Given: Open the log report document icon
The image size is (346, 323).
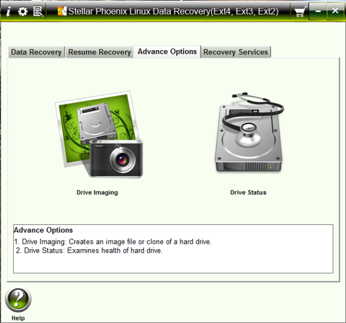Looking at the screenshot, I should pyautogui.click(x=38, y=11).
